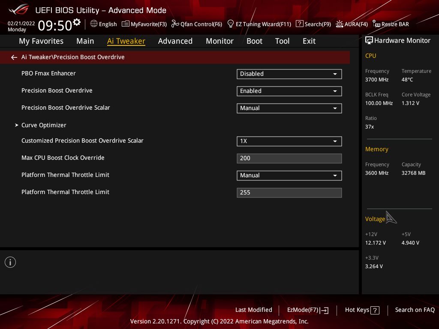The image size is (439, 329).
Task: Open Qfan Control fan icon
Action: pyautogui.click(x=175, y=24)
